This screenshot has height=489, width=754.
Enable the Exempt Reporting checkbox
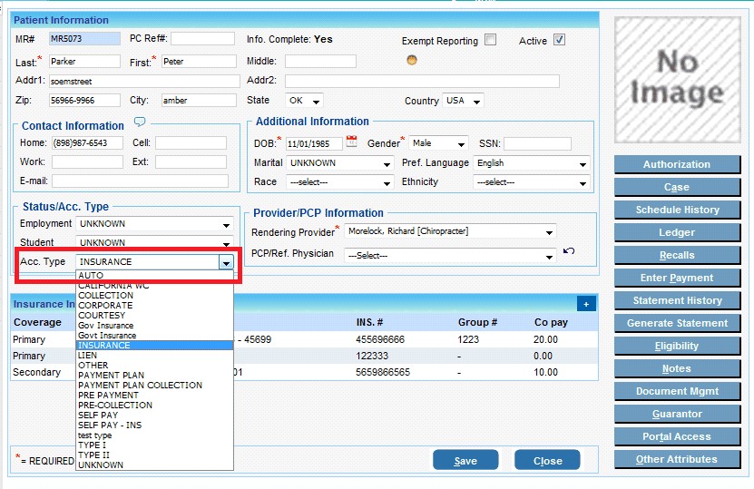coord(490,40)
